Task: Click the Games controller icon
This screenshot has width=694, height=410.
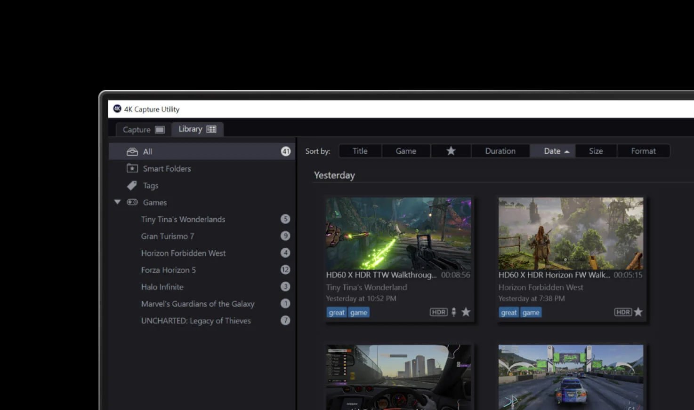Action: tap(132, 202)
